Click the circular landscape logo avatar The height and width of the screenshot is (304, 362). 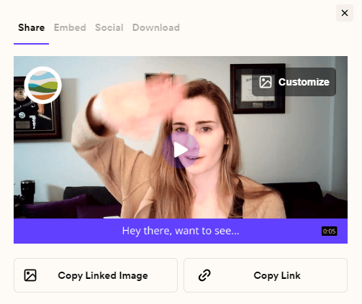coord(43,86)
